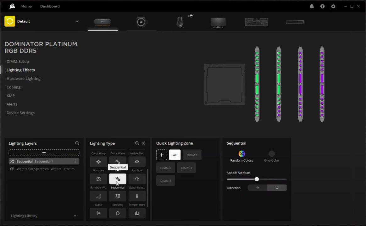The image size is (366, 226).
Task: Switch to the keyboard device tab
Action: 257,22
